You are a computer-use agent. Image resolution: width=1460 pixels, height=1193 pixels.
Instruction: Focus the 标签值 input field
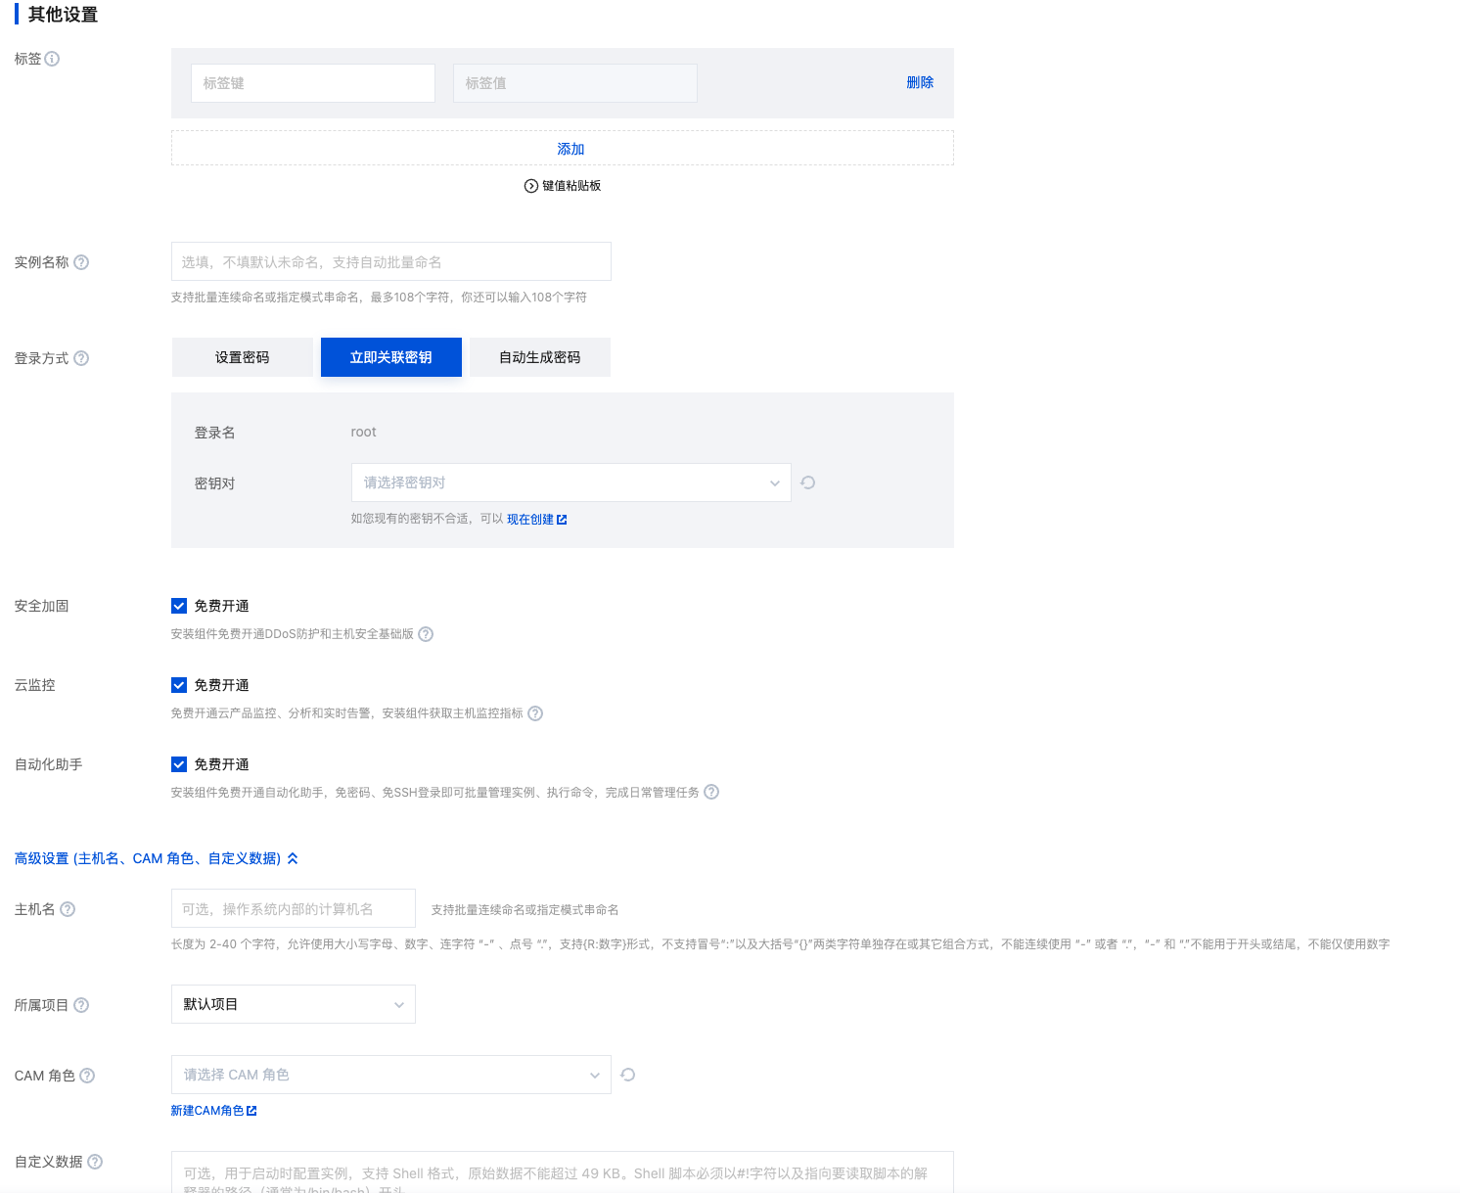tap(575, 83)
